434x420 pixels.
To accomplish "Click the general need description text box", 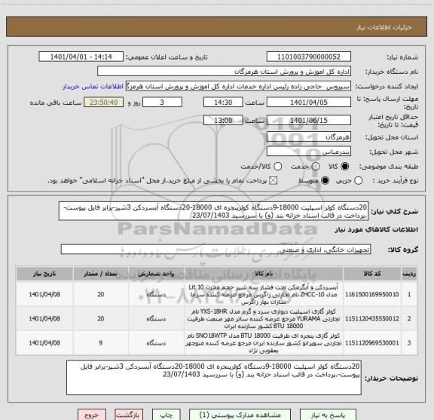I will click(214, 211).
